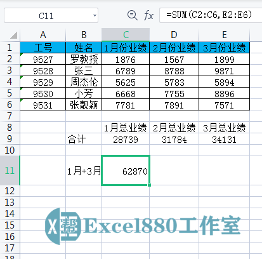262x259 pixels.
Task: Click the name cell '周杰伦'
Action: tap(84, 82)
